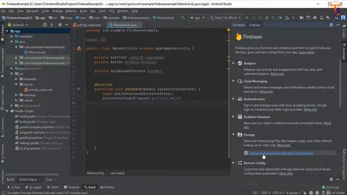
Task: Switch to MainActivity.java editor tab
Action: click(124, 25)
